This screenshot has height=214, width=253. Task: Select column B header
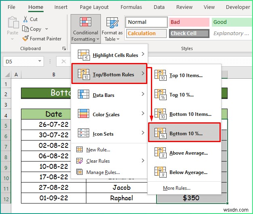(x=54, y=75)
